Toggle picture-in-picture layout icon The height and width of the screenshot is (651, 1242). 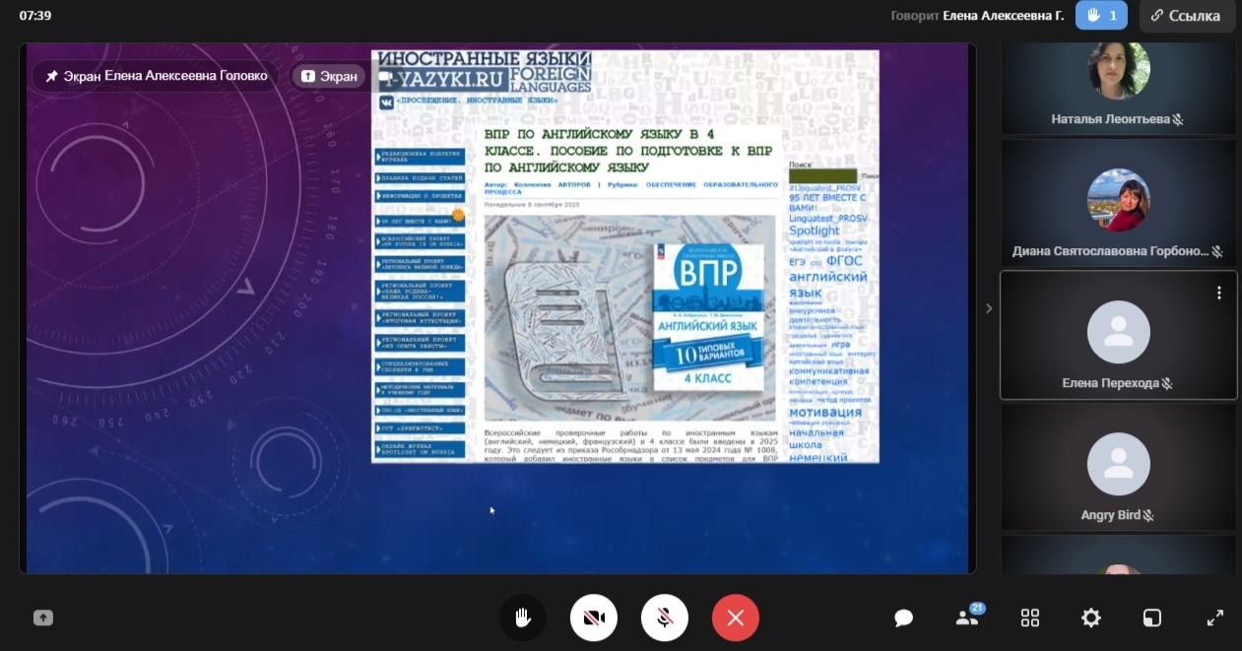tap(1152, 618)
